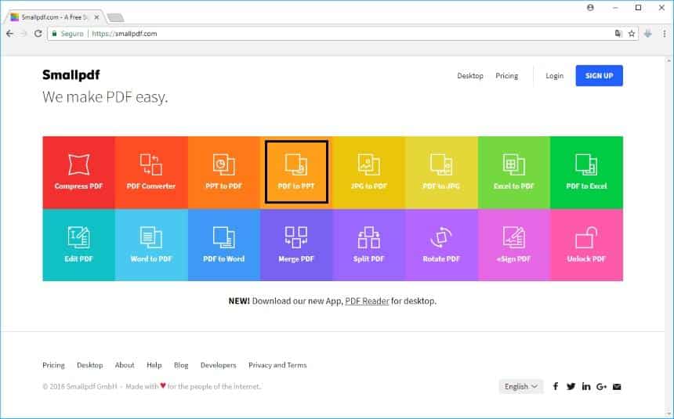This screenshot has width=674, height=419.
Task: Choose the Split PDF tool
Action: click(368, 244)
